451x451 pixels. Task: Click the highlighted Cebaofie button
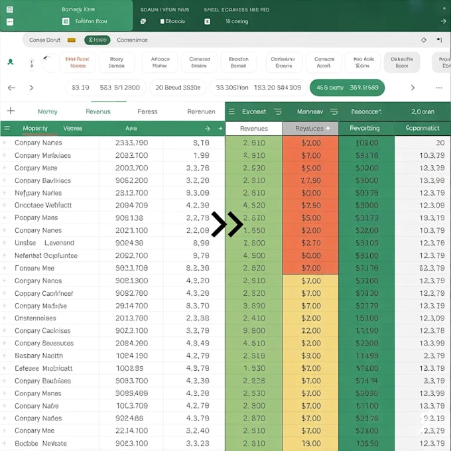pos(402,62)
